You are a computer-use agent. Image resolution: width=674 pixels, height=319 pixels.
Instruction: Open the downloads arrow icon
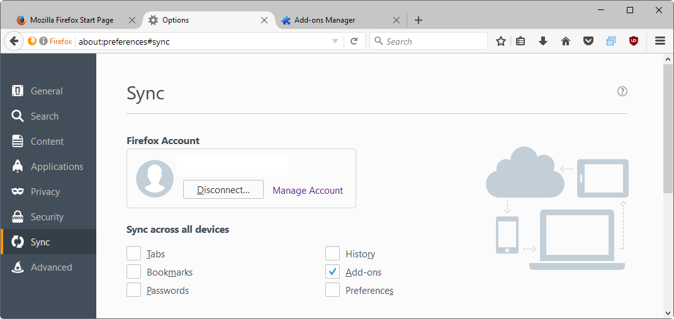[x=543, y=42]
